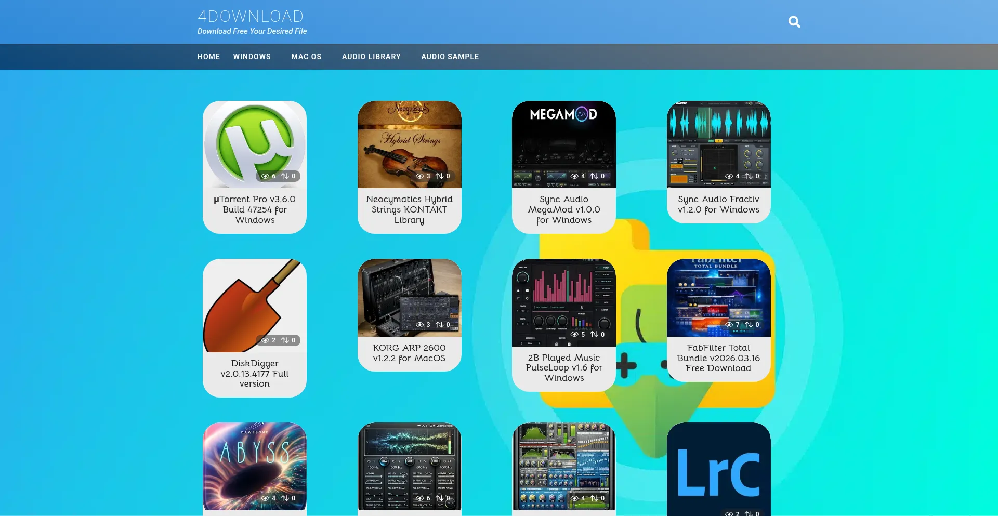Open the AUDIO LIBRARY menu
The image size is (998, 516).
coord(371,57)
